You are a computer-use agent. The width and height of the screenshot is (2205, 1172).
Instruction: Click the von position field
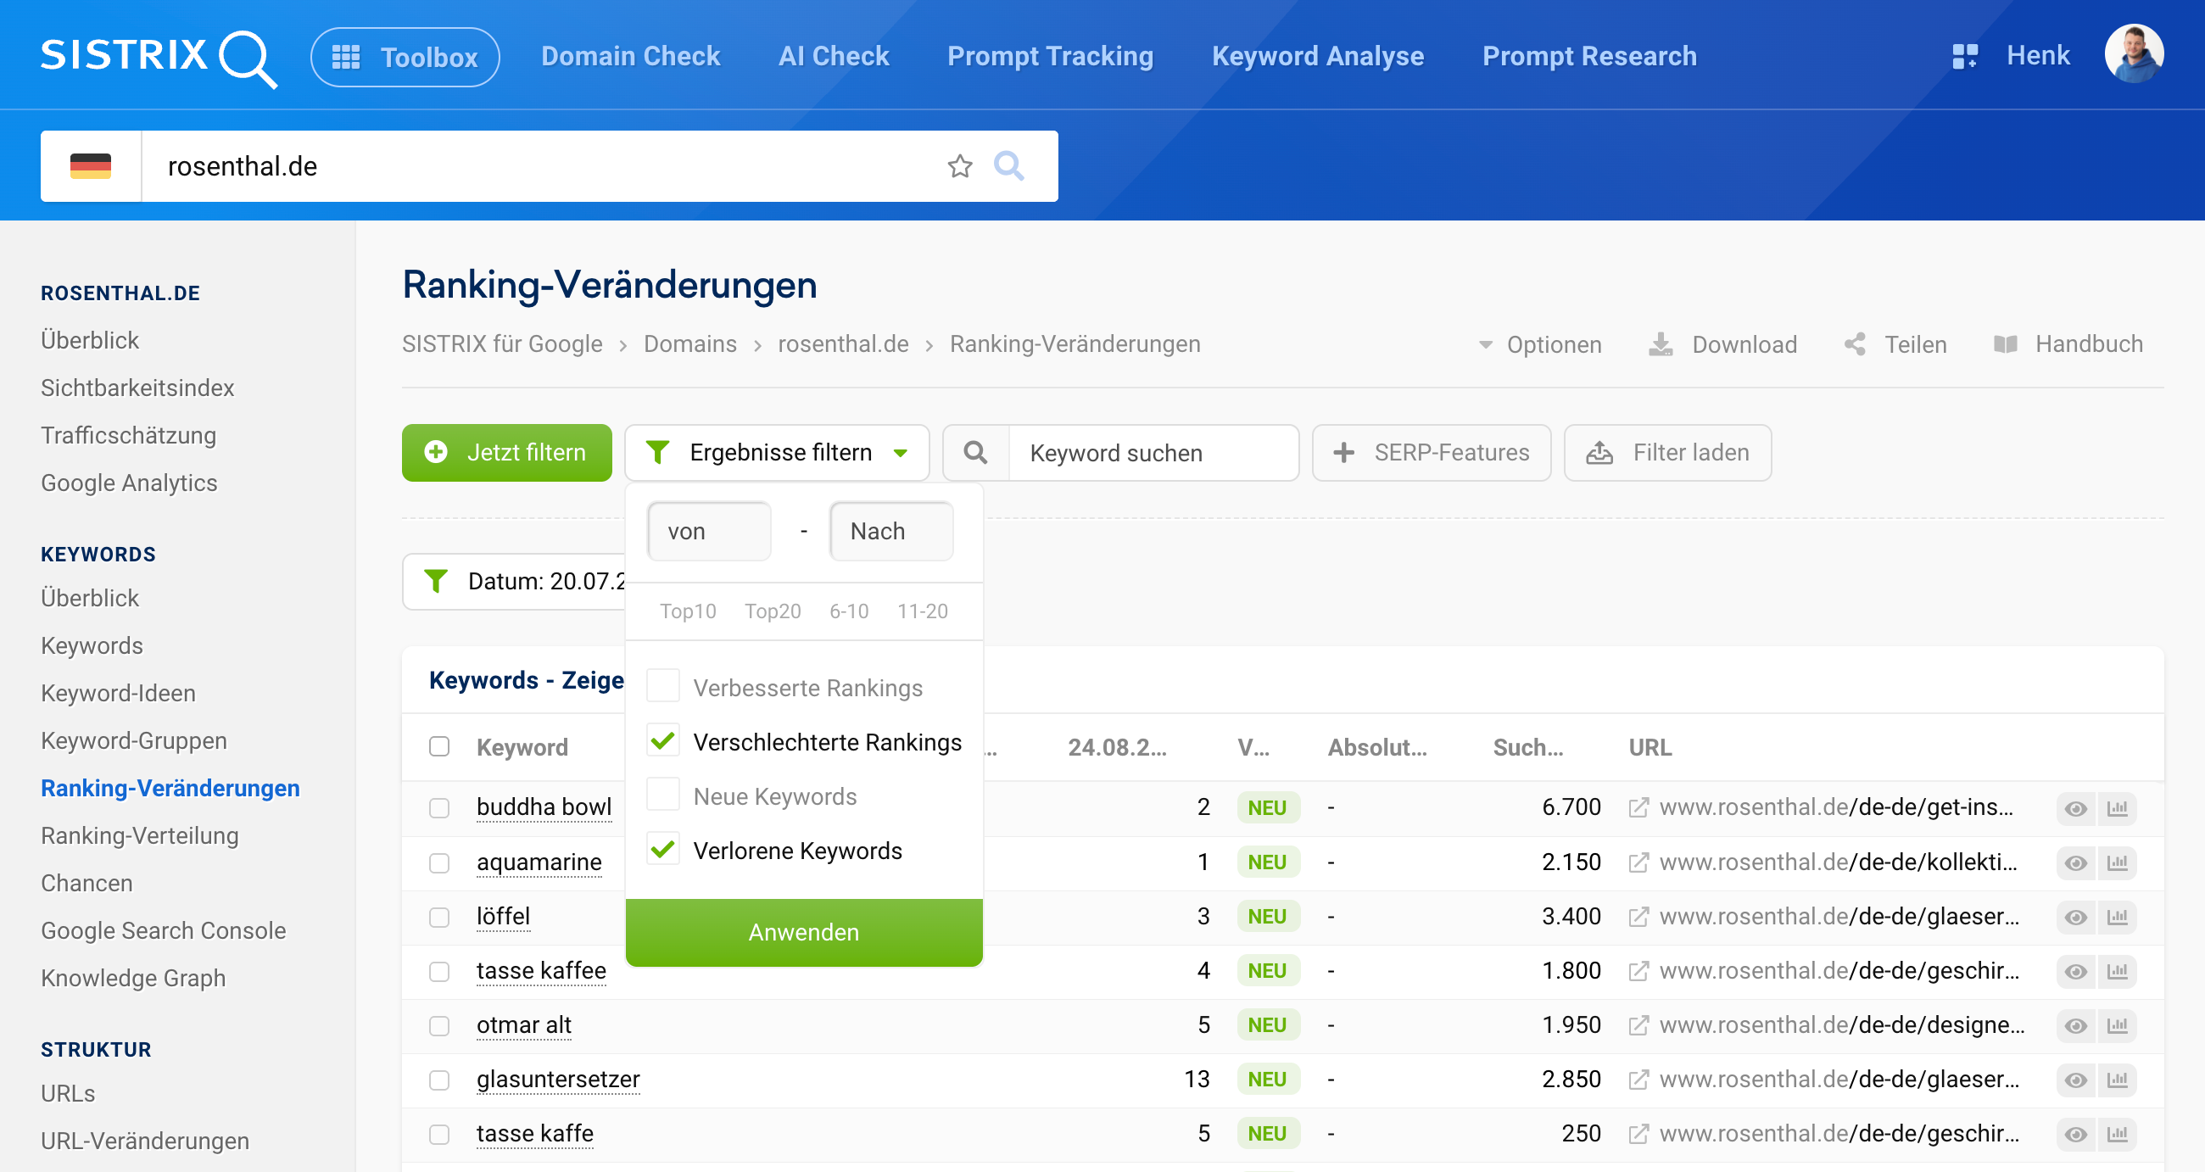[x=709, y=531]
